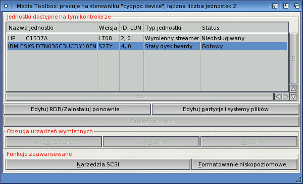This screenshot has width=303, height=184.
Task: Click the window close gadget in title bar
Action: [6, 6]
